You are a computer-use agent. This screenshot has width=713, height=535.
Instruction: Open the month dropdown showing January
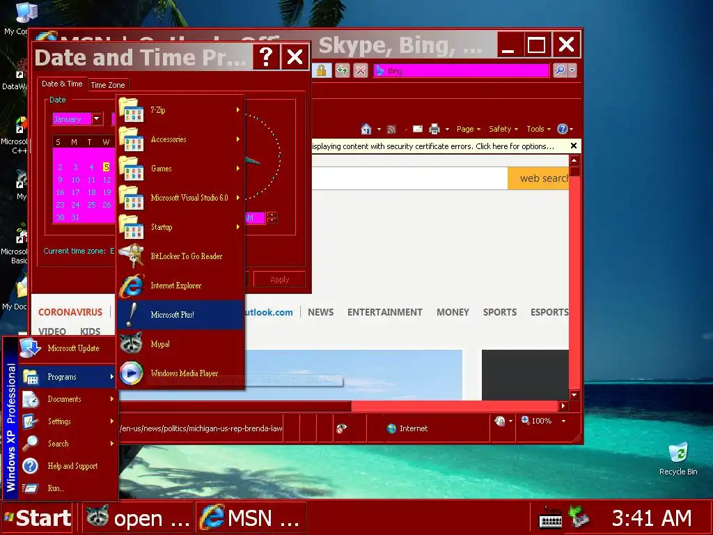(96, 118)
